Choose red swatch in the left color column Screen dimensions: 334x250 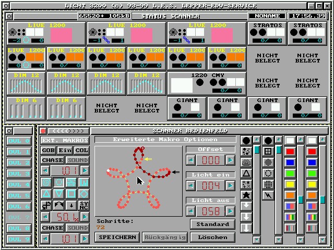coord(290,152)
